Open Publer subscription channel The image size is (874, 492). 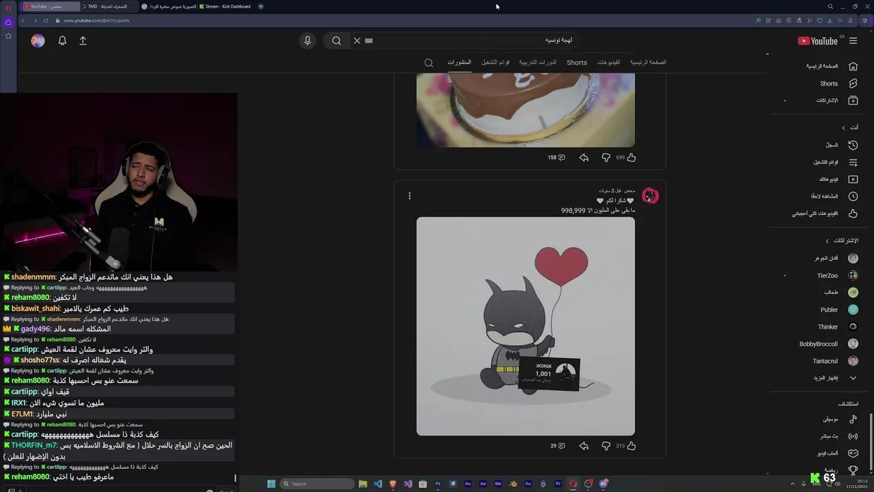click(839, 310)
